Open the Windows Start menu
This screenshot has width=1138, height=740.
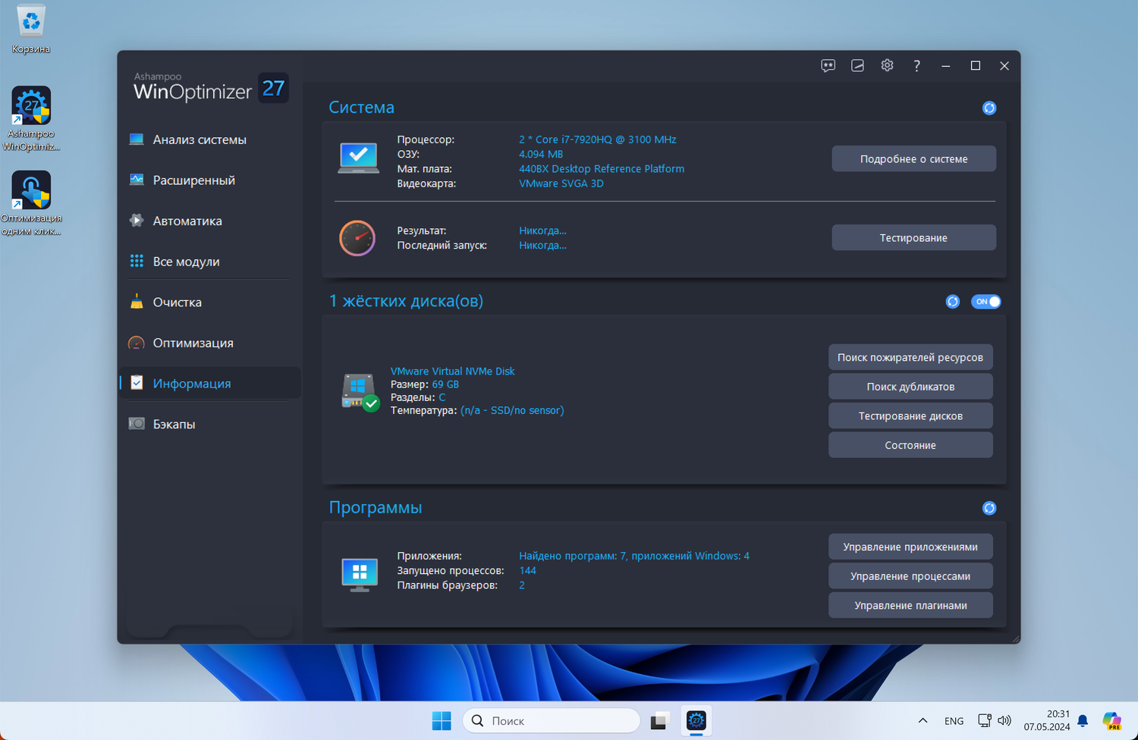point(442,721)
